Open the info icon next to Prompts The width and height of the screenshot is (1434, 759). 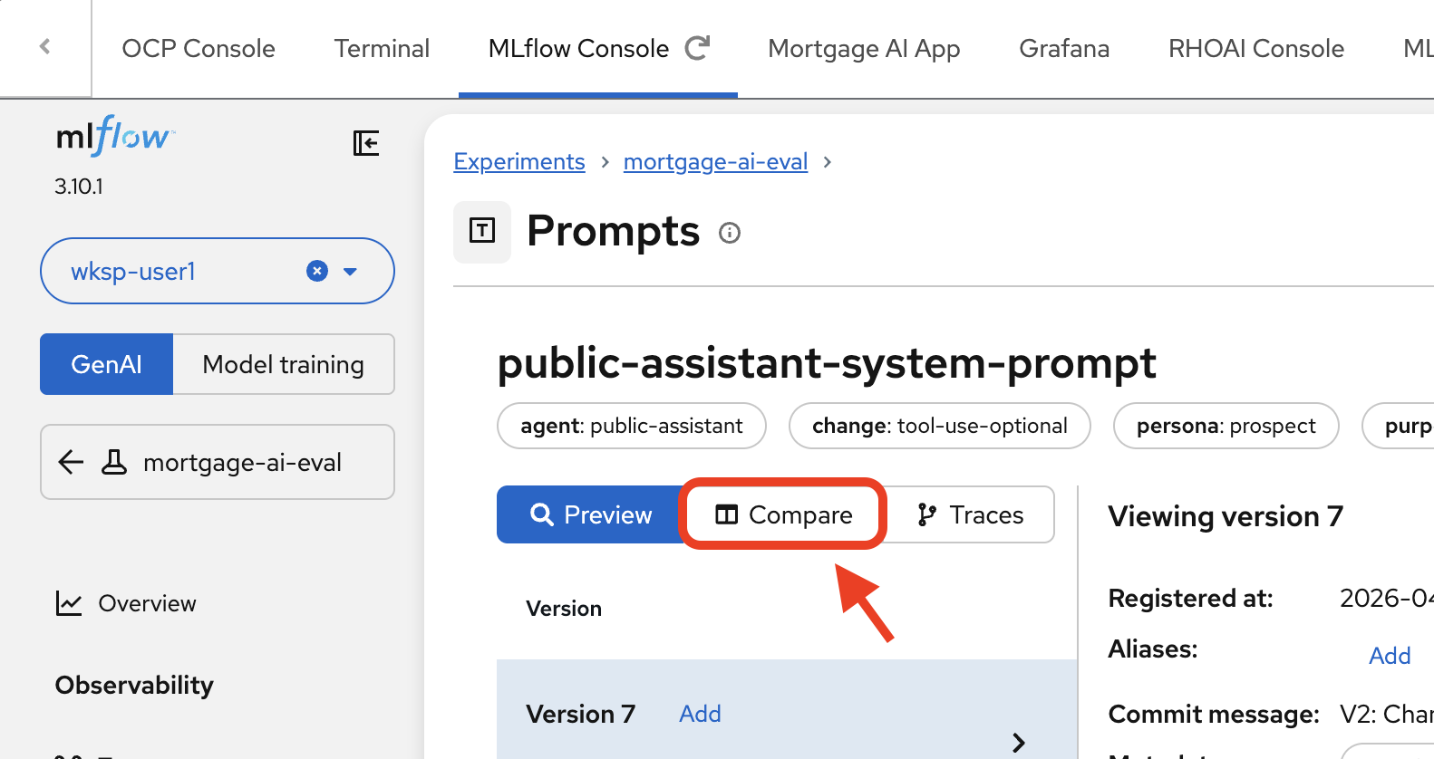point(730,234)
